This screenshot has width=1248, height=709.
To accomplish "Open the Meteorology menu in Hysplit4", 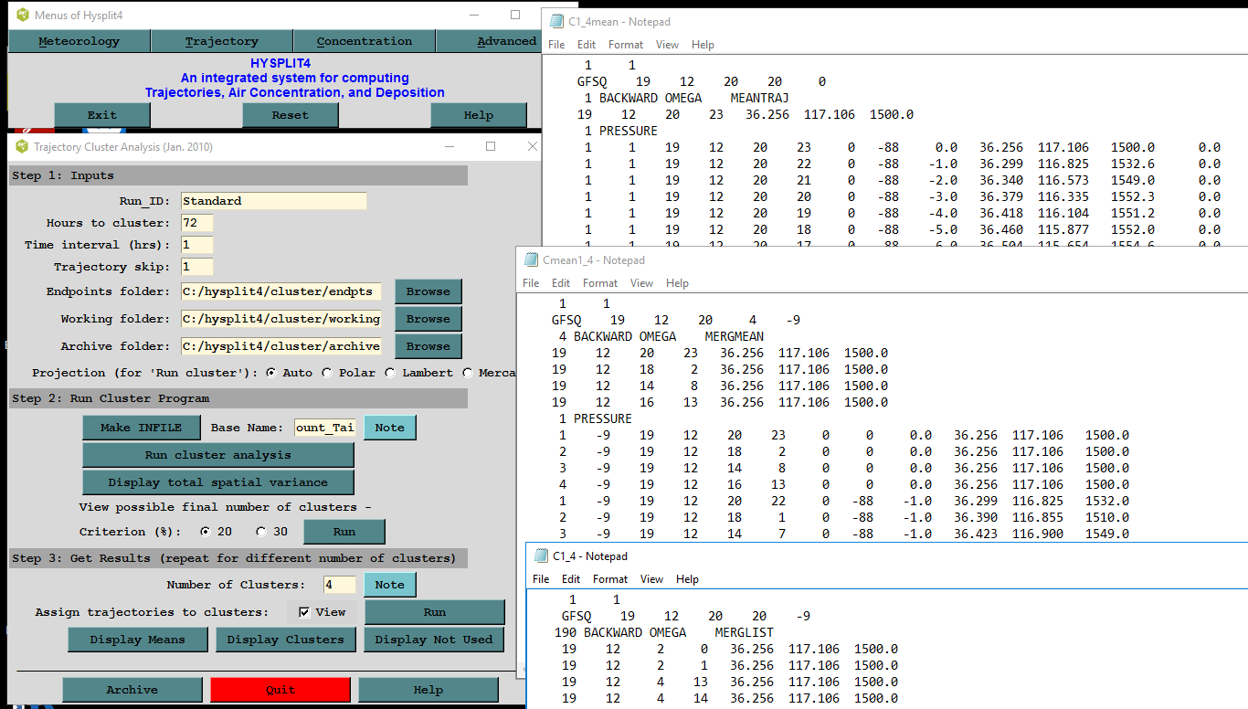I will 79,41.
